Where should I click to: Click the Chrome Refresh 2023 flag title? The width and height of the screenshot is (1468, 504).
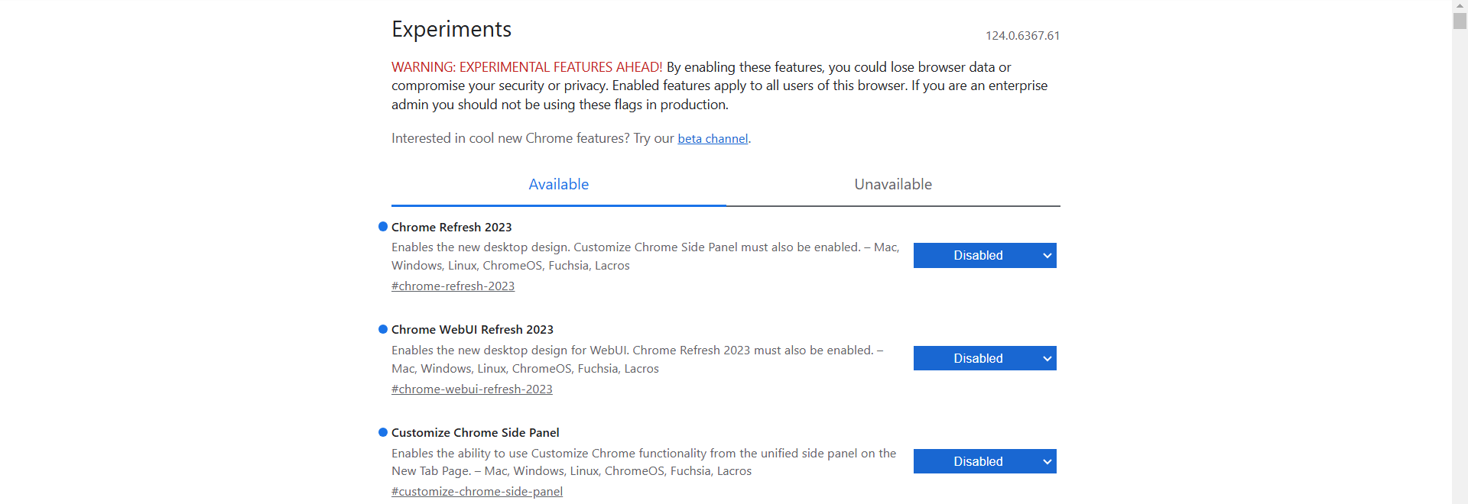coord(451,228)
